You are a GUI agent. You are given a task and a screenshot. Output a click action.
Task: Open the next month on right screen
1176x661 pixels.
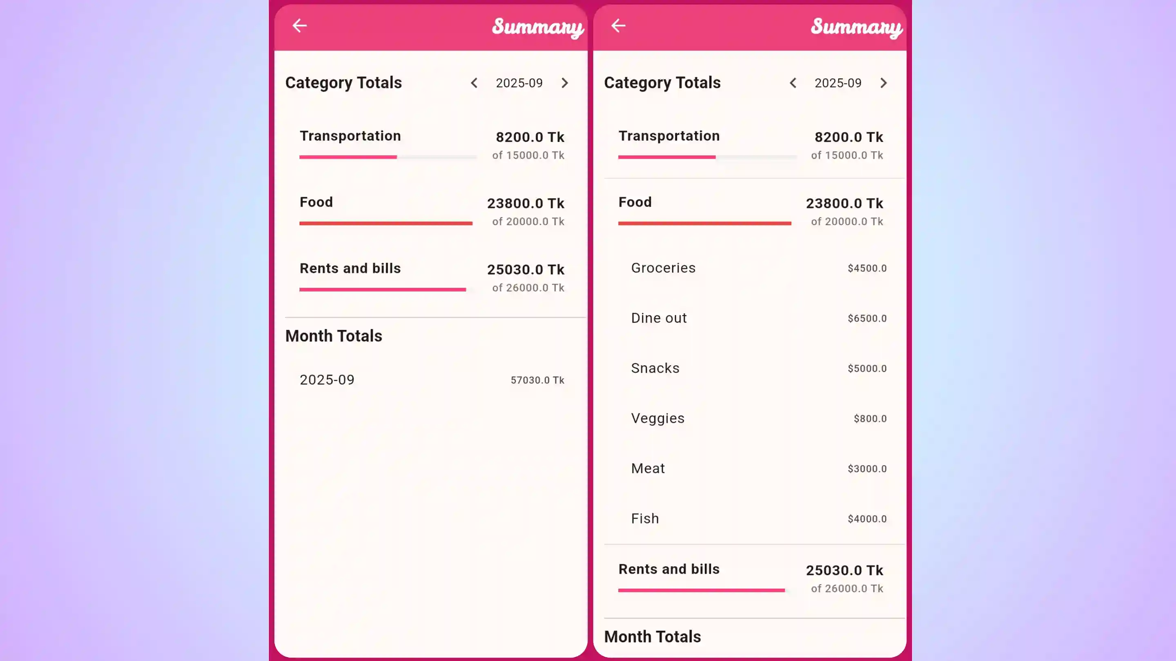pos(884,83)
